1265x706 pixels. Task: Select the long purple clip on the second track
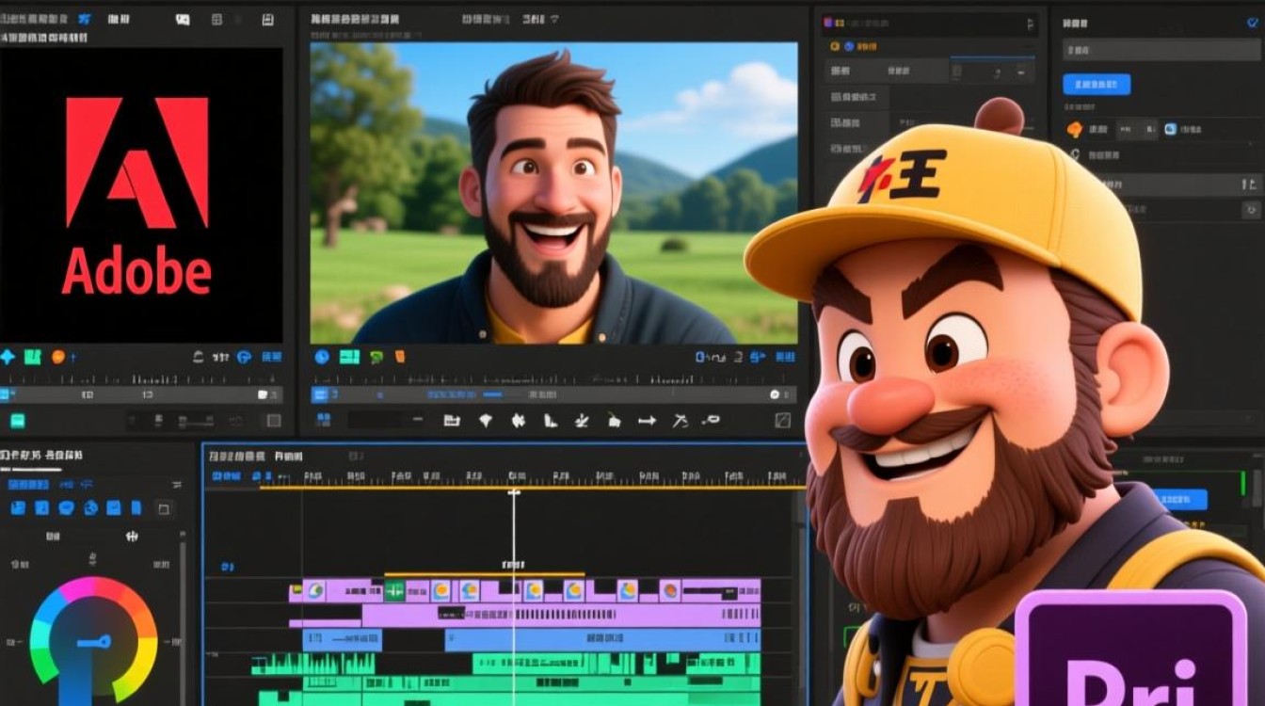pyautogui.click(x=561, y=616)
